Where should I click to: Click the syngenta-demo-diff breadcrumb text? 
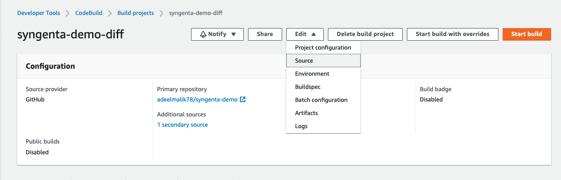pyautogui.click(x=196, y=13)
